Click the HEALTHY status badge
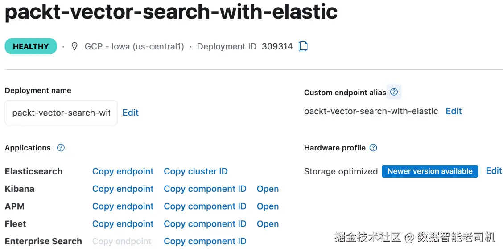This screenshot has height=251, width=503. click(x=31, y=46)
